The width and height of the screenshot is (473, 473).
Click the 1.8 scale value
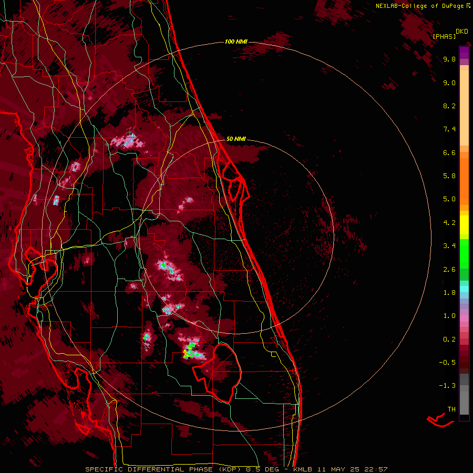449,293
